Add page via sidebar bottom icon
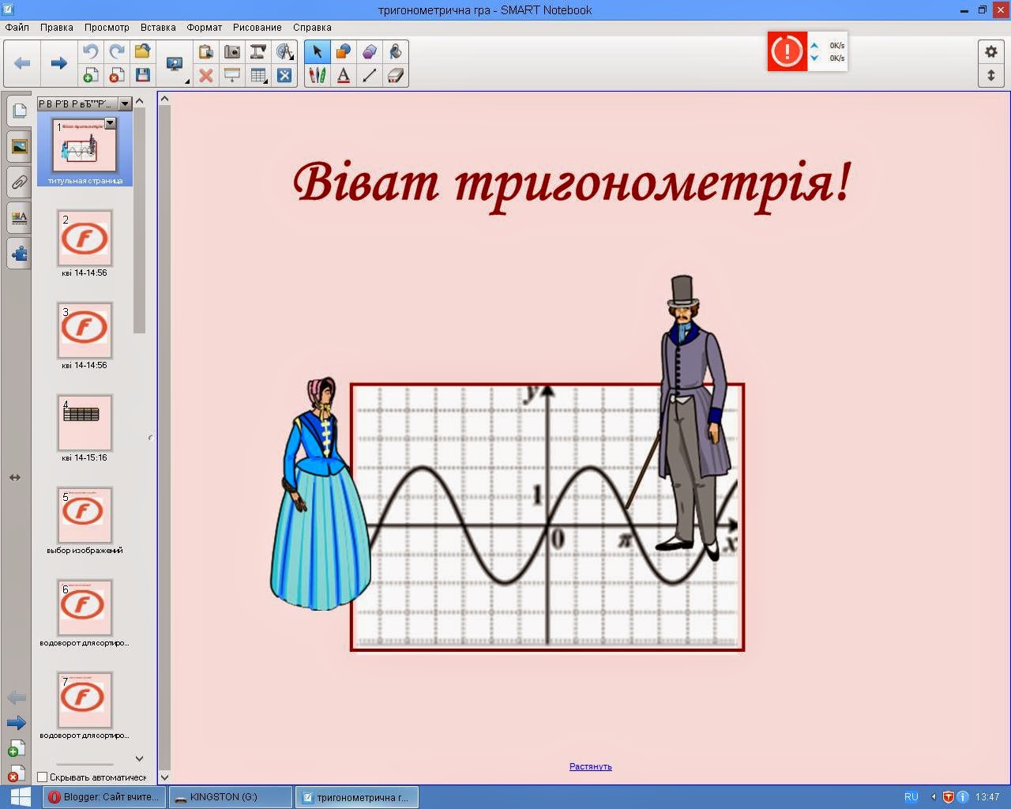This screenshot has height=809, width=1011. click(16, 747)
